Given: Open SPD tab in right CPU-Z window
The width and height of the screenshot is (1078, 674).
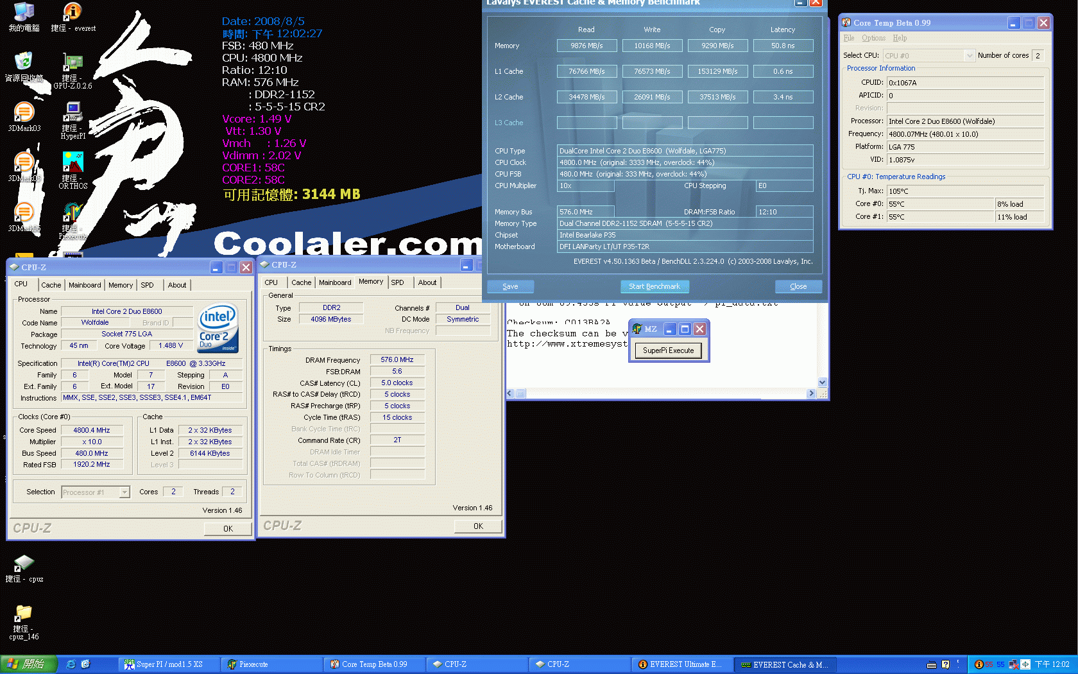Looking at the screenshot, I should 398,282.
